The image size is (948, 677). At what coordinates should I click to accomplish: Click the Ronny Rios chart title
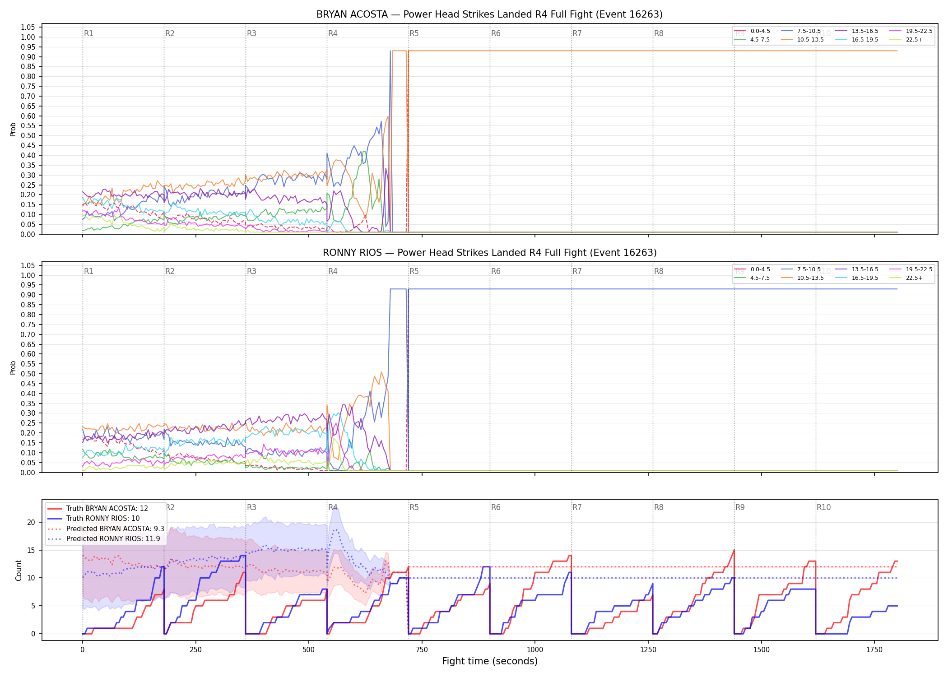pyautogui.click(x=489, y=253)
